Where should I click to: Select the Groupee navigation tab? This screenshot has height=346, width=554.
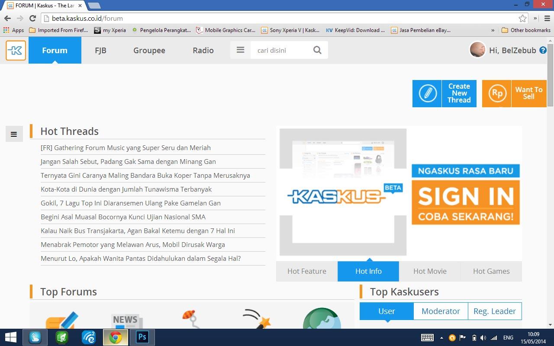(x=149, y=50)
